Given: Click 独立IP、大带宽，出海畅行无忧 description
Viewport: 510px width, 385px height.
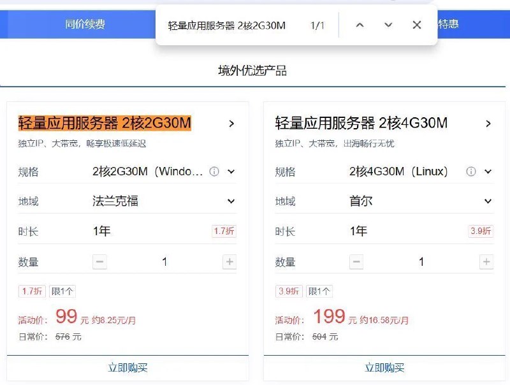Looking at the screenshot, I should [334, 143].
